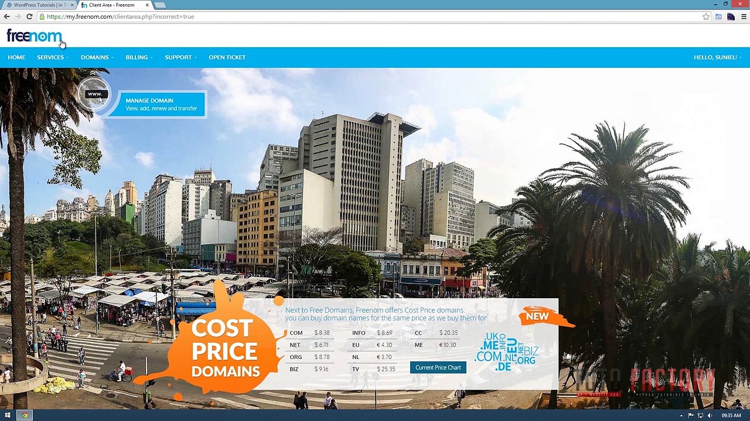Click the EU € 4.30 price row
This screenshot has width=750, height=421.
373,345
